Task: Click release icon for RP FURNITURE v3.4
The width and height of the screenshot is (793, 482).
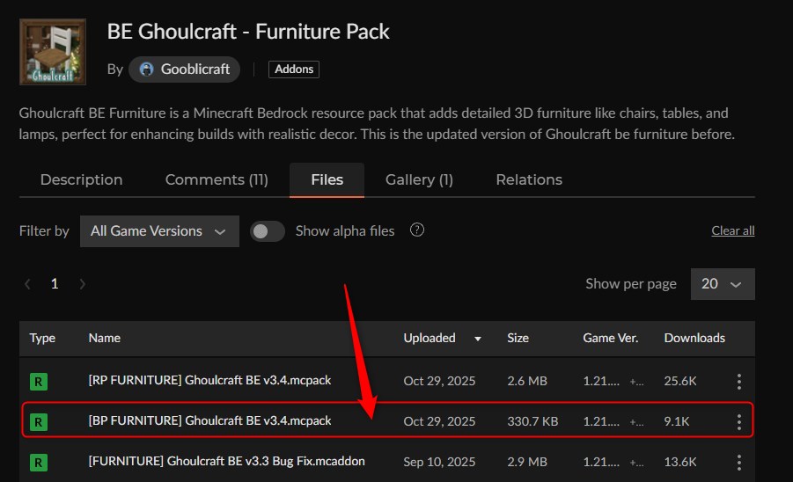Action: point(39,382)
